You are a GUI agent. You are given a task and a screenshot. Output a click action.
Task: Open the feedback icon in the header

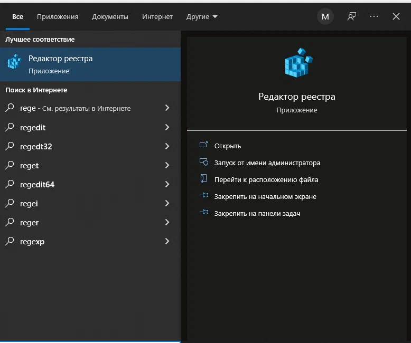tap(352, 16)
